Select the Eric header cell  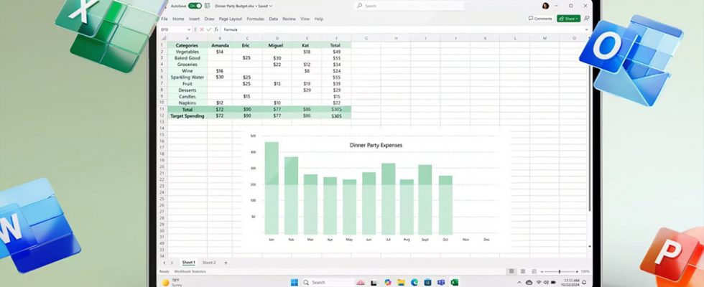point(246,45)
